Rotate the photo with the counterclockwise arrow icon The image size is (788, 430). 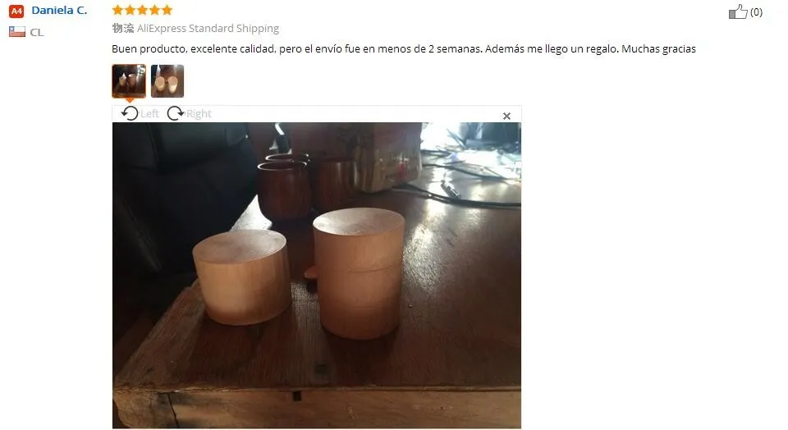pyautogui.click(x=130, y=113)
